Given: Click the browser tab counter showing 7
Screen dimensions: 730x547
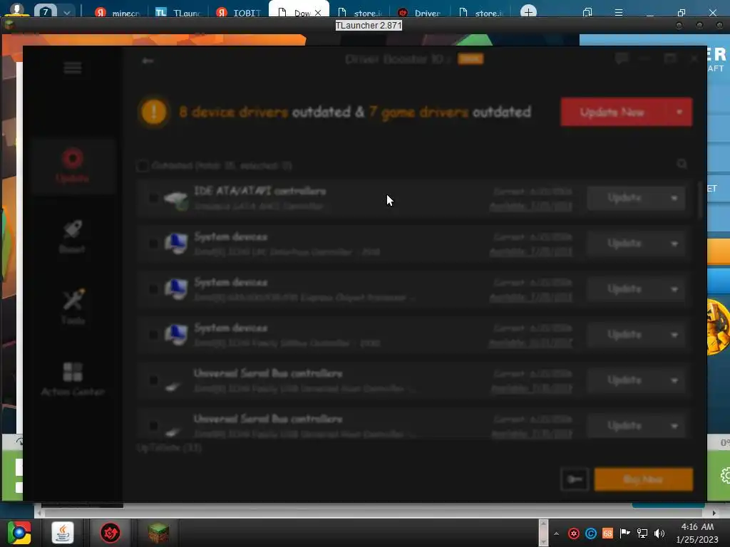Looking at the screenshot, I should tap(45, 12).
